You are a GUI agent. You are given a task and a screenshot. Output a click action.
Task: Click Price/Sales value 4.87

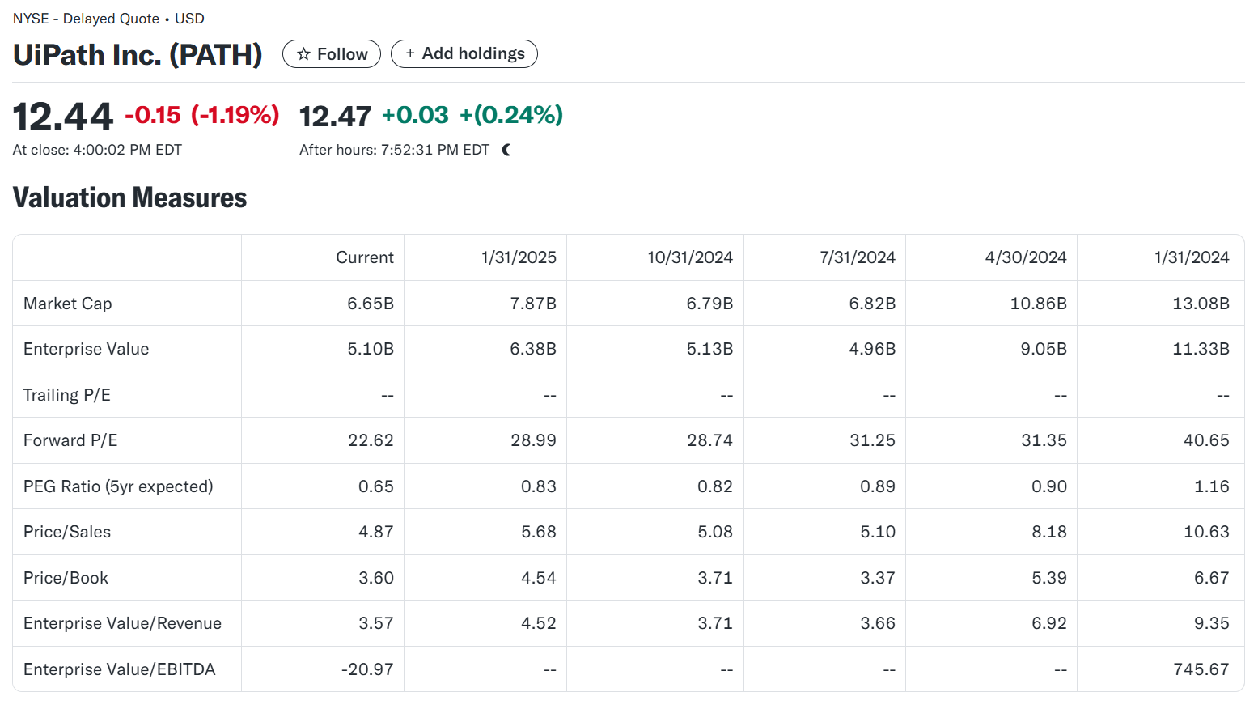pyautogui.click(x=376, y=532)
